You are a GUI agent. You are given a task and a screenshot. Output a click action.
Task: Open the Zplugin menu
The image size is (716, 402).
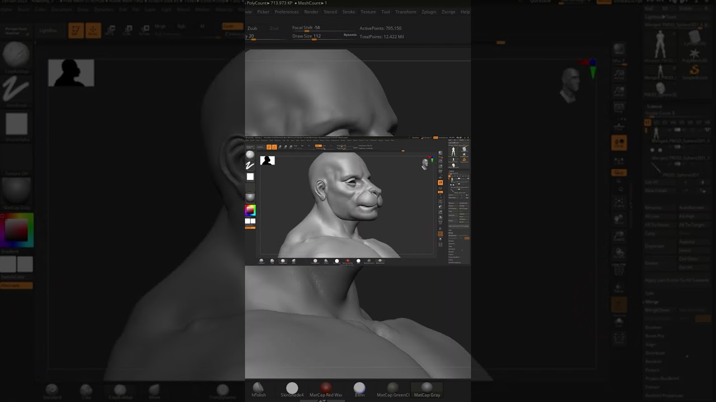(428, 12)
